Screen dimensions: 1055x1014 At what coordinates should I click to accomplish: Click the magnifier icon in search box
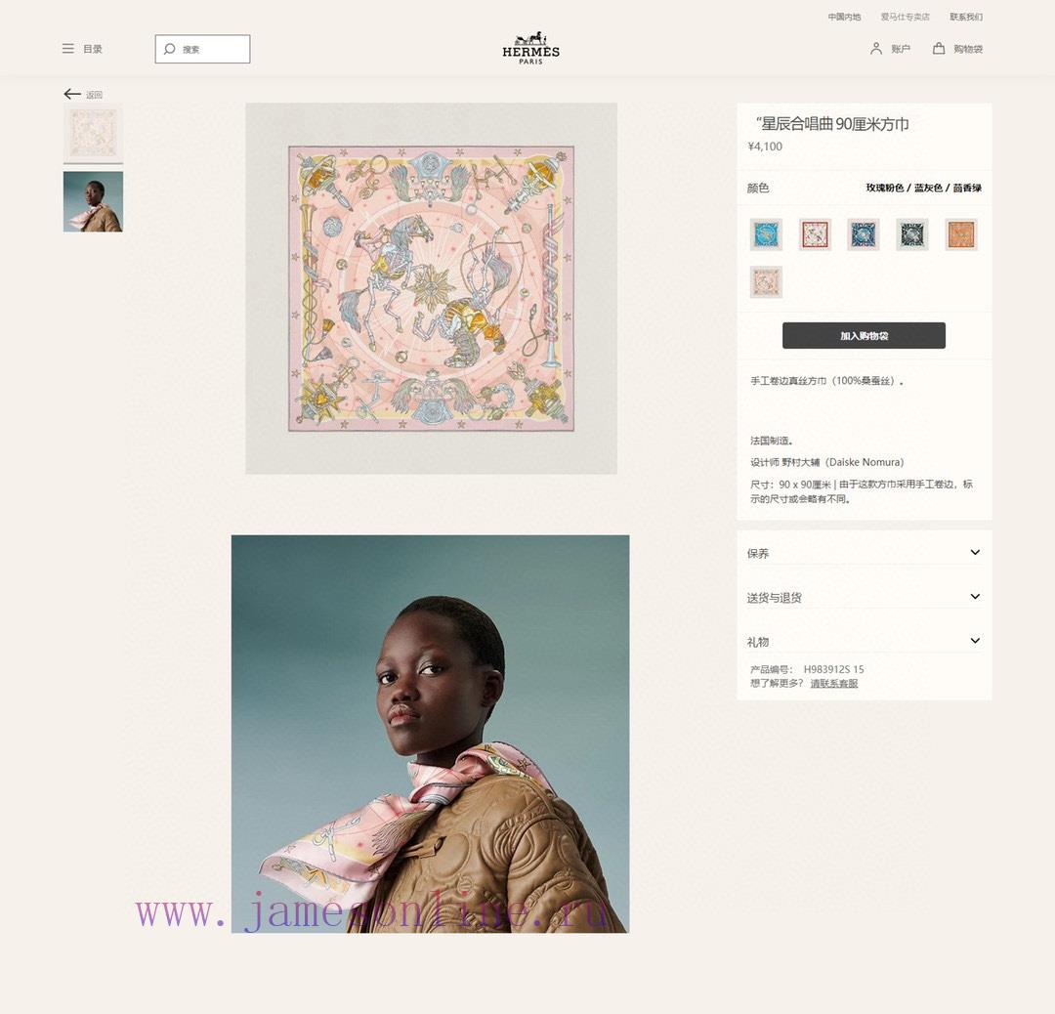pyautogui.click(x=170, y=49)
